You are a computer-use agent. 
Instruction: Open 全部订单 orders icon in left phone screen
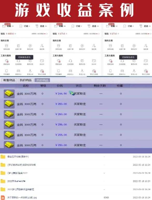point(18,46)
